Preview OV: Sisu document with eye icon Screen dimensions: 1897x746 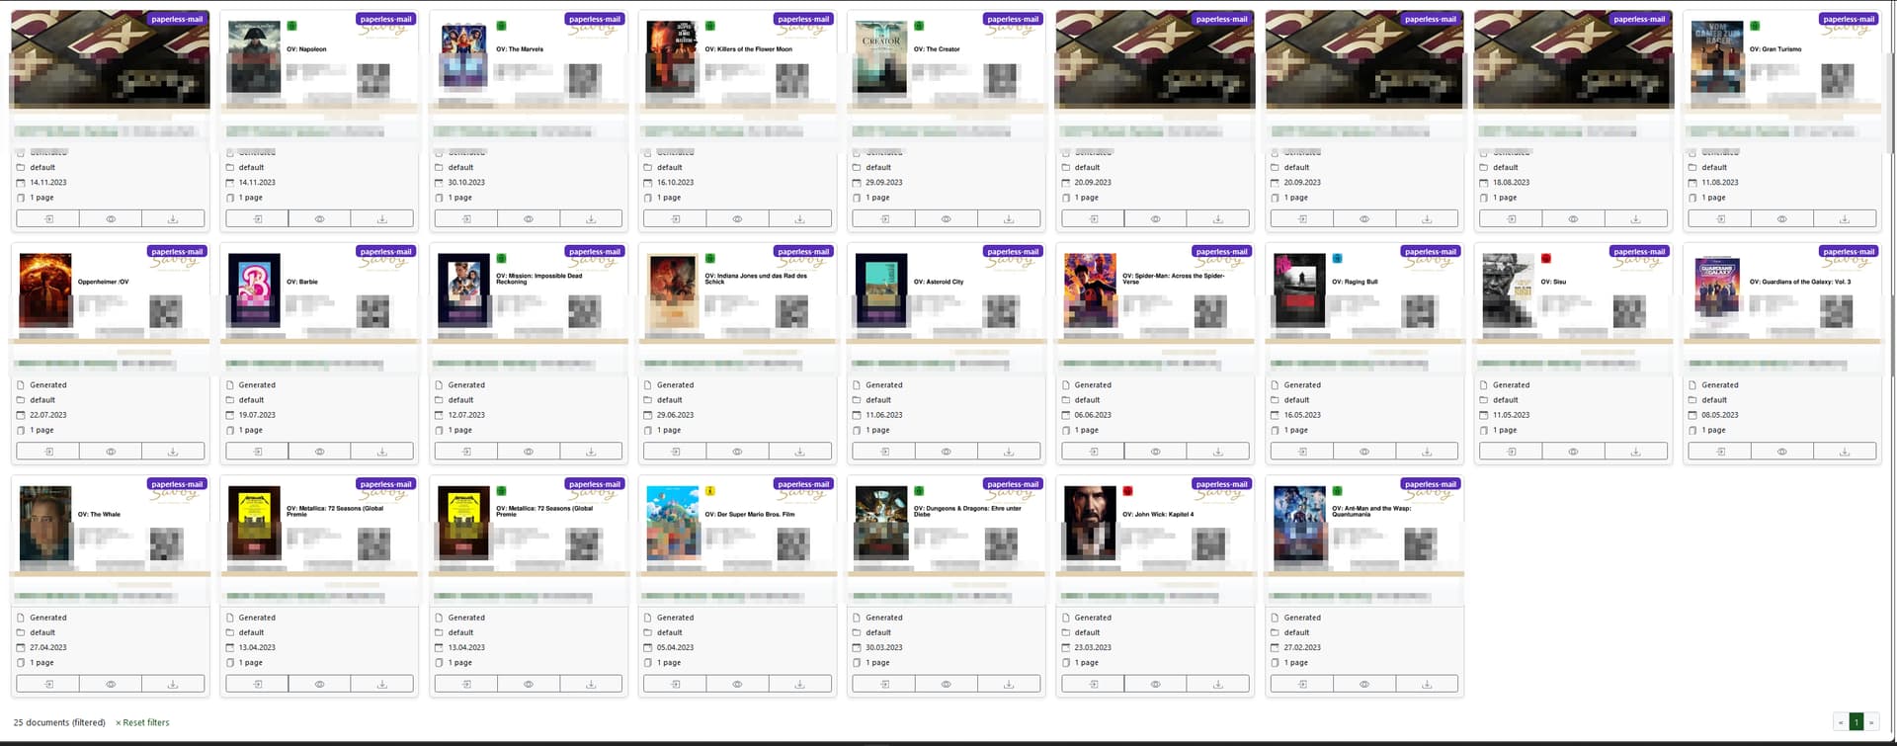[x=1573, y=452]
